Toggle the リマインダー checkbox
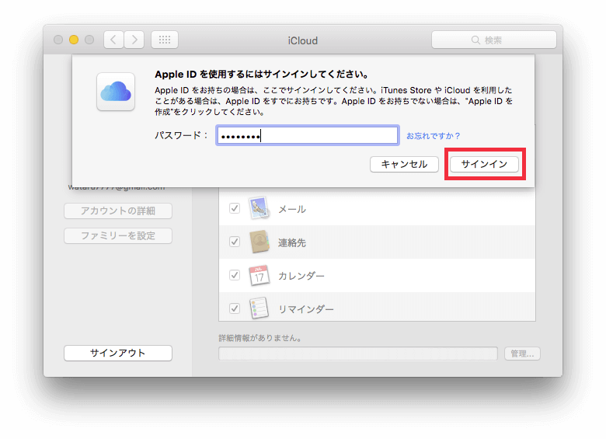Image resolution: width=606 pixels, height=439 pixels. click(235, 308)
